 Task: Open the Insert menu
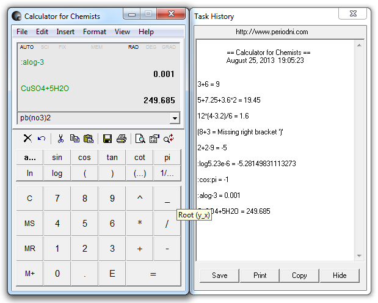click(x=65, y=32)
